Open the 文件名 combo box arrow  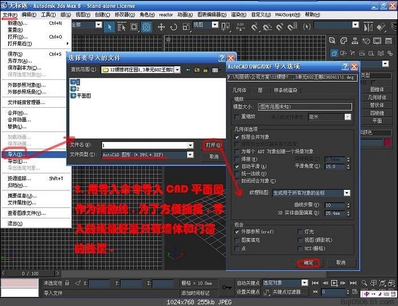(190, 145)
